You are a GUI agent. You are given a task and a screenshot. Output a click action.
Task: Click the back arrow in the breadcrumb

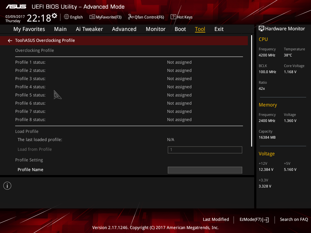[x=10, y=41]
